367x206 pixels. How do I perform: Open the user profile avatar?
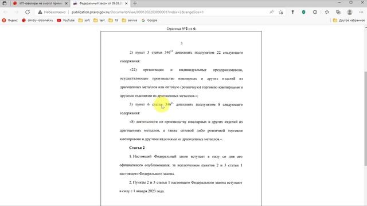pyautogui.click(x=349, y=12)
